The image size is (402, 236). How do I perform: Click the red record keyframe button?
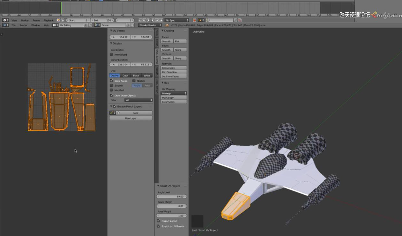[195, 20]
